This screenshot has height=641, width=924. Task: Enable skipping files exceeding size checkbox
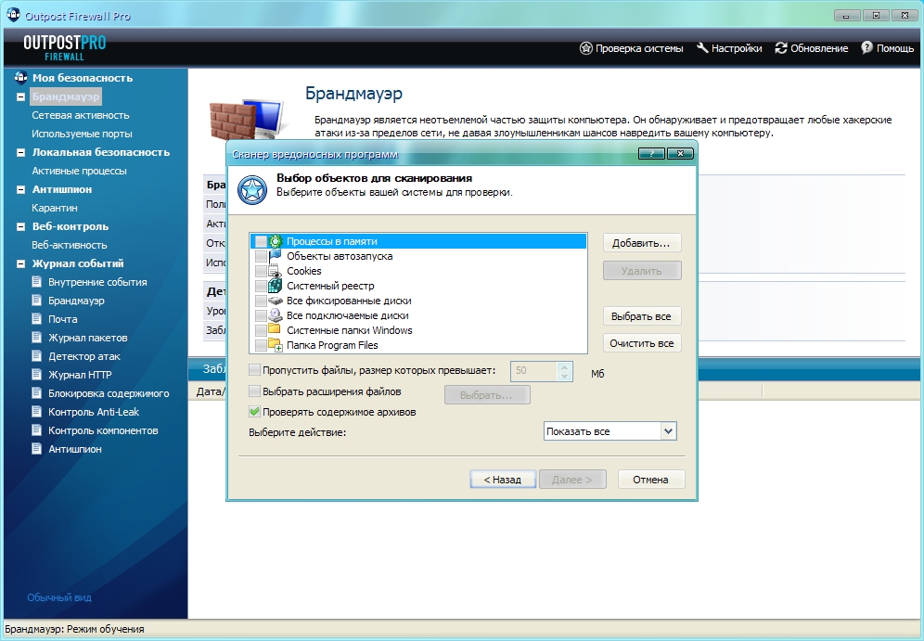click(x=254, y=370)
